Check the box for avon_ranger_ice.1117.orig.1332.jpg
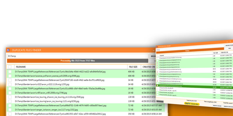Image resolution: width=233 pixels, height=116 pixels. (10, 110)
